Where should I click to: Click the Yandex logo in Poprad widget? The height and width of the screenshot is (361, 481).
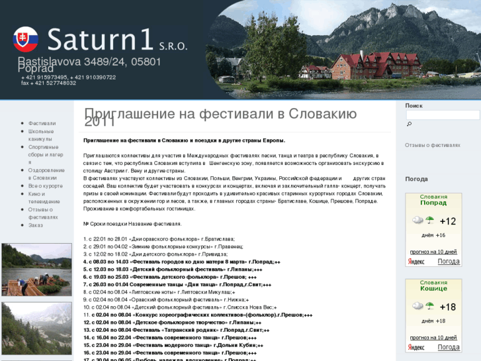tap(416, 262)
